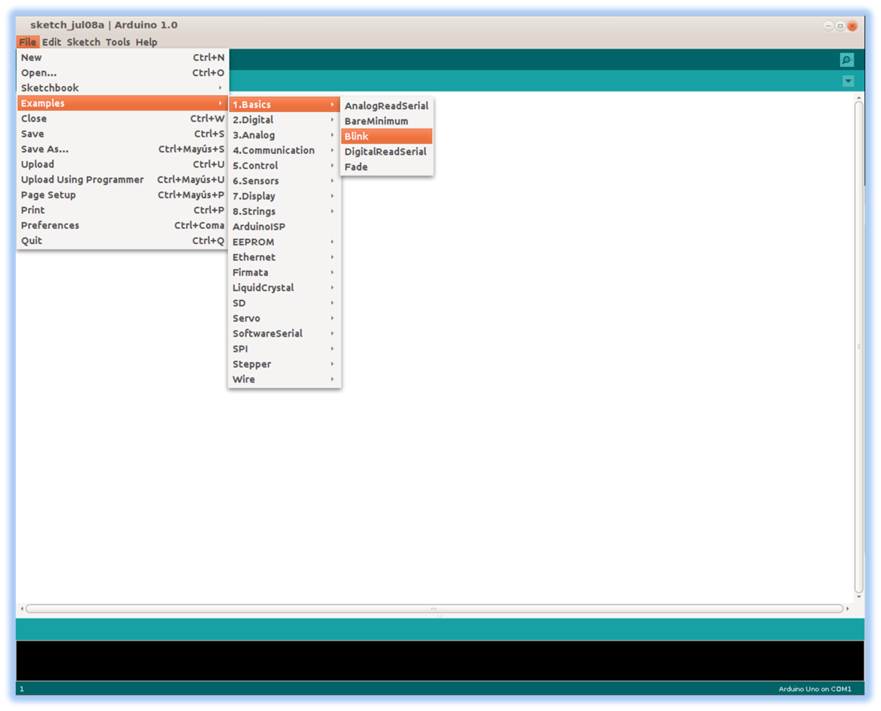881x711 pixels.
Task: Open the Edit menu
Action: pos(51,42)
